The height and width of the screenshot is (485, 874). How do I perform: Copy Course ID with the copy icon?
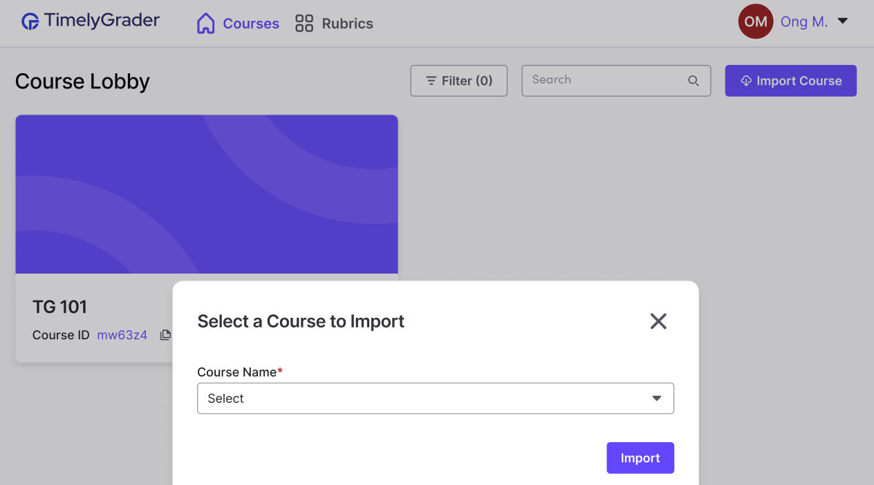165,335
